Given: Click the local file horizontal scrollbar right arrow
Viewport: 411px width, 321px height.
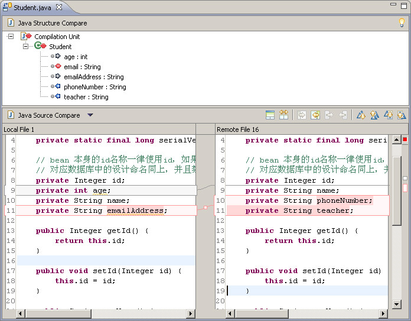Looking at the screenshot, I should [191, 313].
